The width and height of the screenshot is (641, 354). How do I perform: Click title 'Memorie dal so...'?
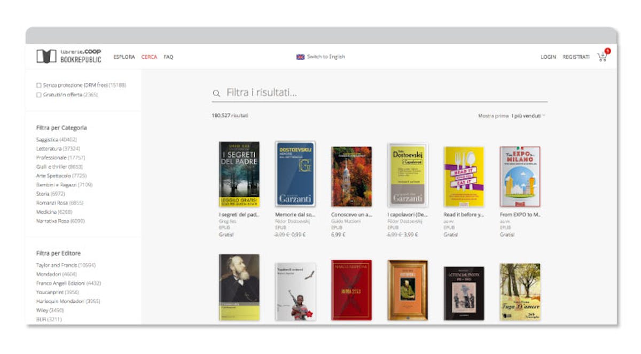(x=294, y=214)
